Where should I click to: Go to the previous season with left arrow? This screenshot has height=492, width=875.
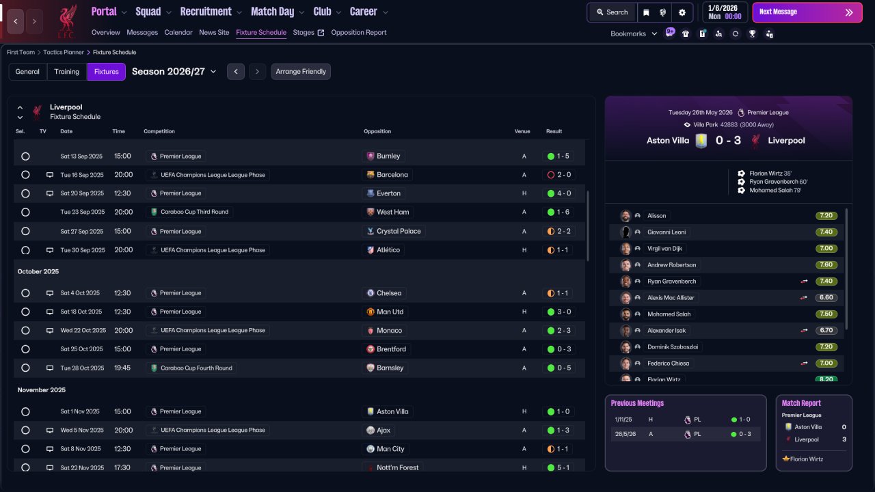[236, 72]
